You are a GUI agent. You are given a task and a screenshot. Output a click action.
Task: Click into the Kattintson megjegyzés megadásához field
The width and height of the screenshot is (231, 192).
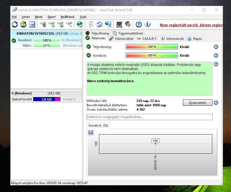[x=149, y=117]
